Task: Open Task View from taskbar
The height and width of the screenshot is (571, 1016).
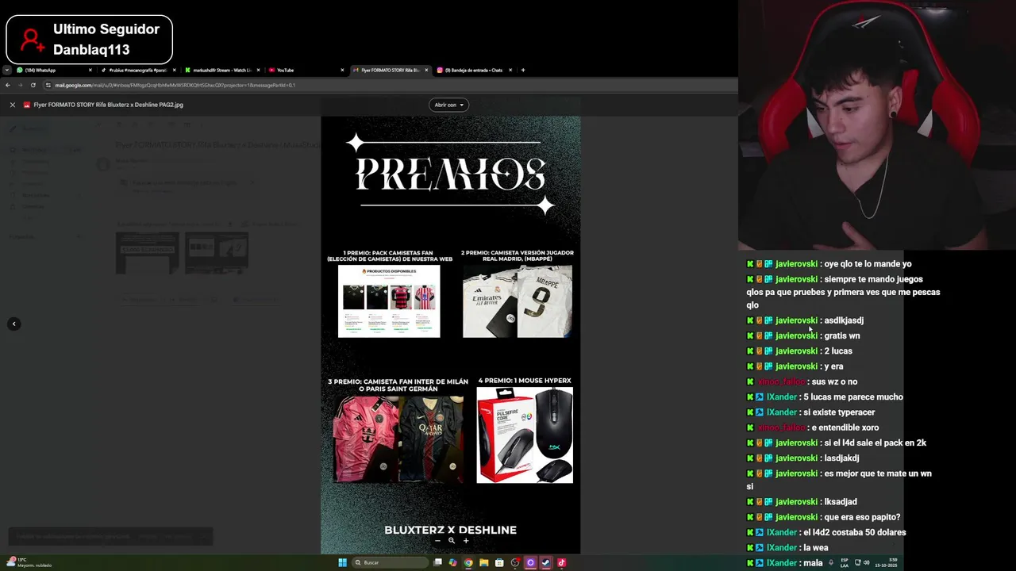Action: 437,562
